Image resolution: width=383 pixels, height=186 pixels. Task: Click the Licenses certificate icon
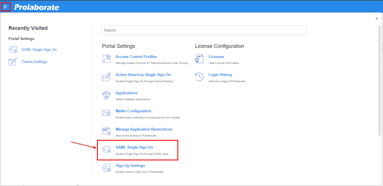199,59
